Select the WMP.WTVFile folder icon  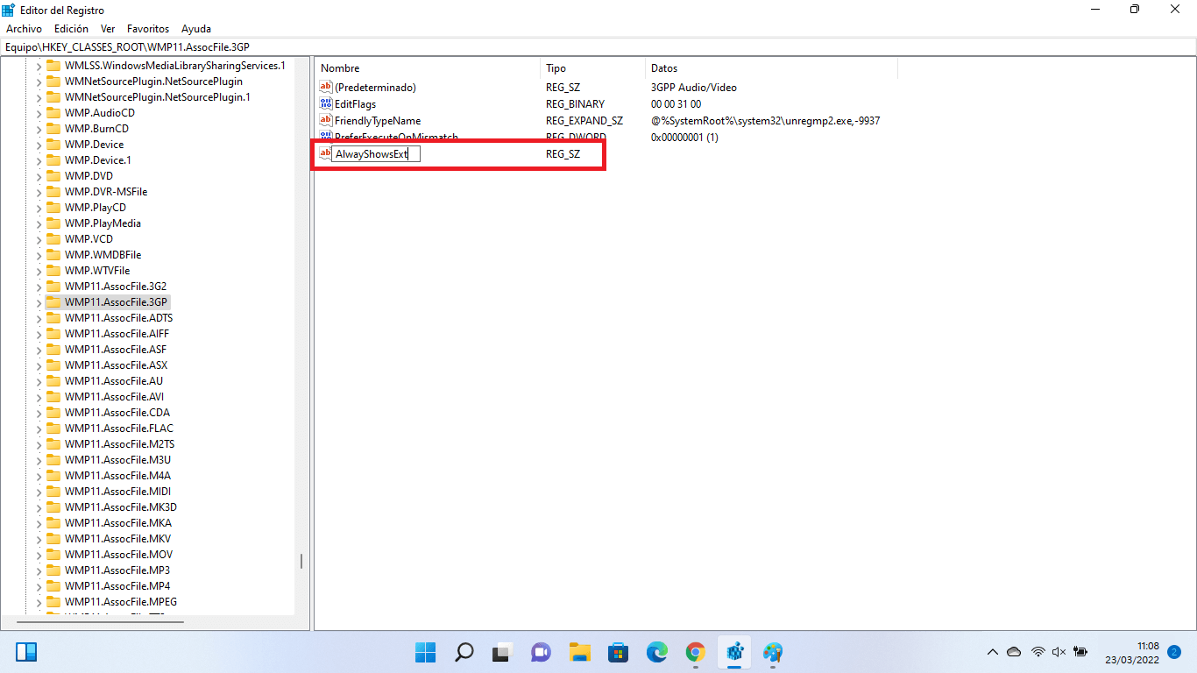point(53,271)
